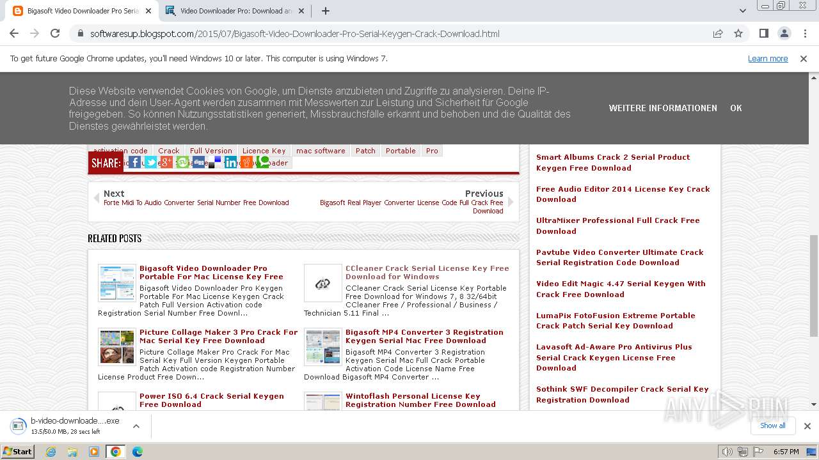
Task: Open a new browser tab
Action: click(325, 11)
